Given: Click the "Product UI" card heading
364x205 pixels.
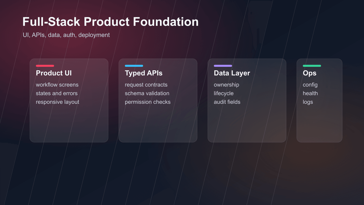Looking at the screenshot, I should [x=54, y=73].
